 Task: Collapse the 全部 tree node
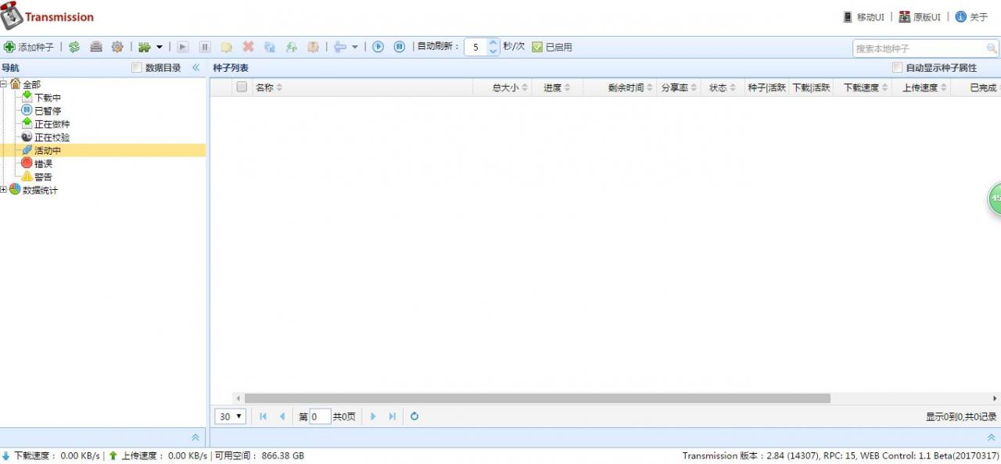pos(4,84)
